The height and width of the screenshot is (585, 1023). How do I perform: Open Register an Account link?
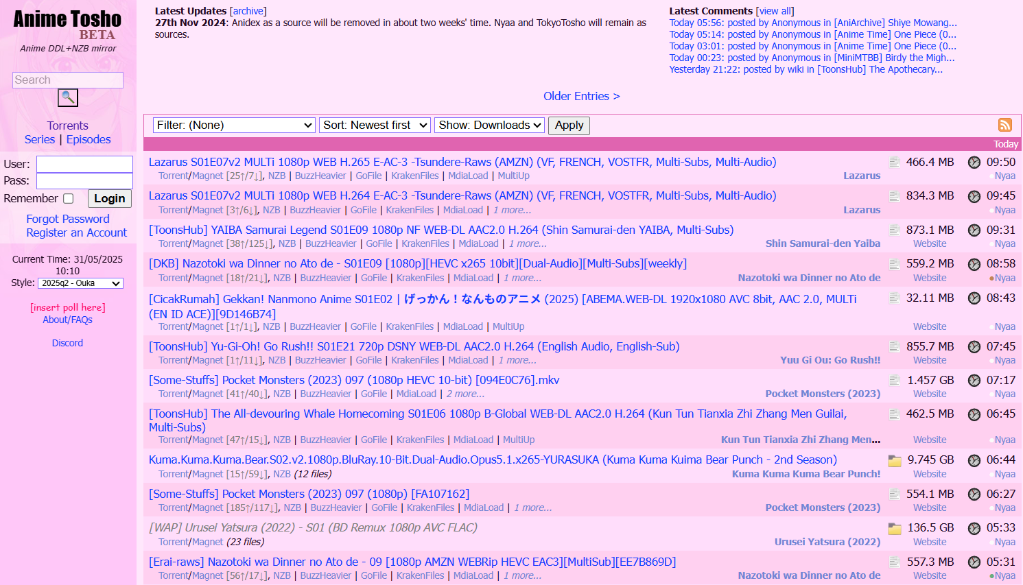pyautogui.click(x=77, y=232)
